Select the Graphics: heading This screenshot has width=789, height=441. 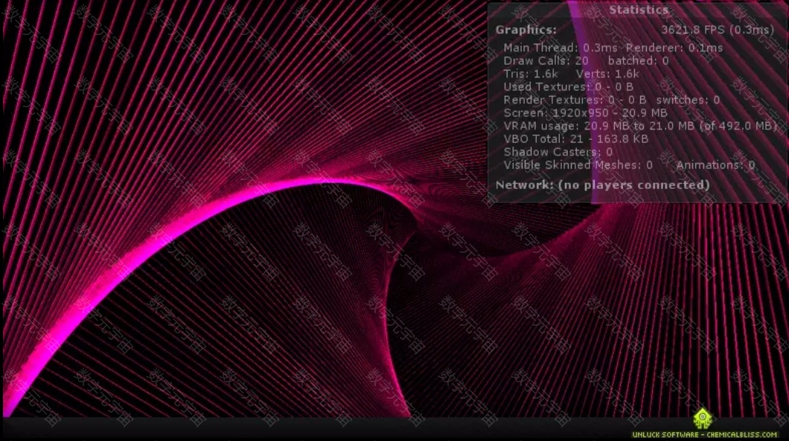point(526,30)
